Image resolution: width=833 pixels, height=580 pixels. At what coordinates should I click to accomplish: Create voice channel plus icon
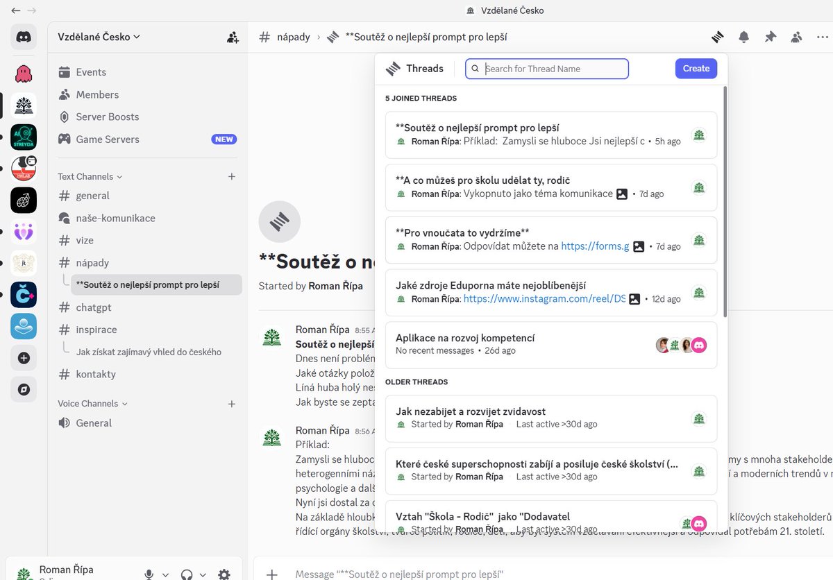tap(232, 404)
